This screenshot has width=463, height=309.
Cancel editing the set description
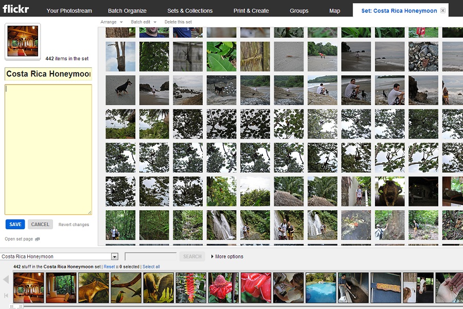tap(40, 224)
